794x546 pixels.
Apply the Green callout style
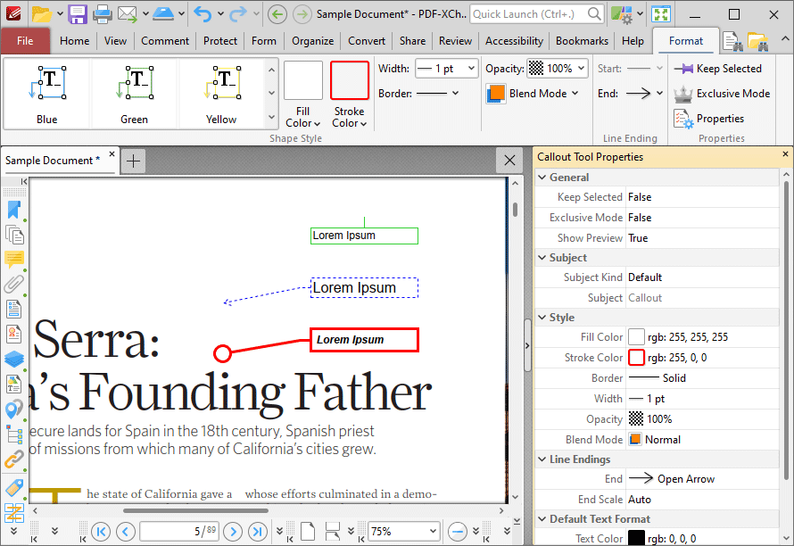pyautogui.click(x=134, y=95)
